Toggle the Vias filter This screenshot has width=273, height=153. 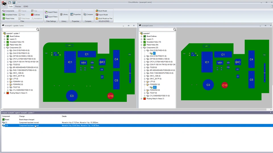(x=34, y=11)
